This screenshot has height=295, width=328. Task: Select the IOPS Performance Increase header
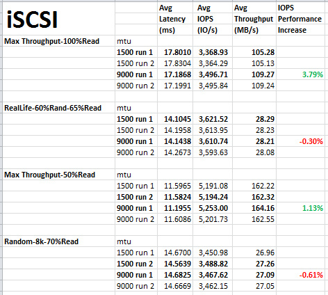(x=300, y=19)
